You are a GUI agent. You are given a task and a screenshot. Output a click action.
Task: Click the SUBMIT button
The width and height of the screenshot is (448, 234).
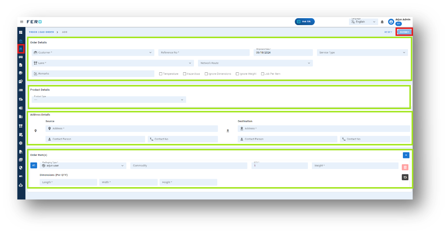coord(404,32)
